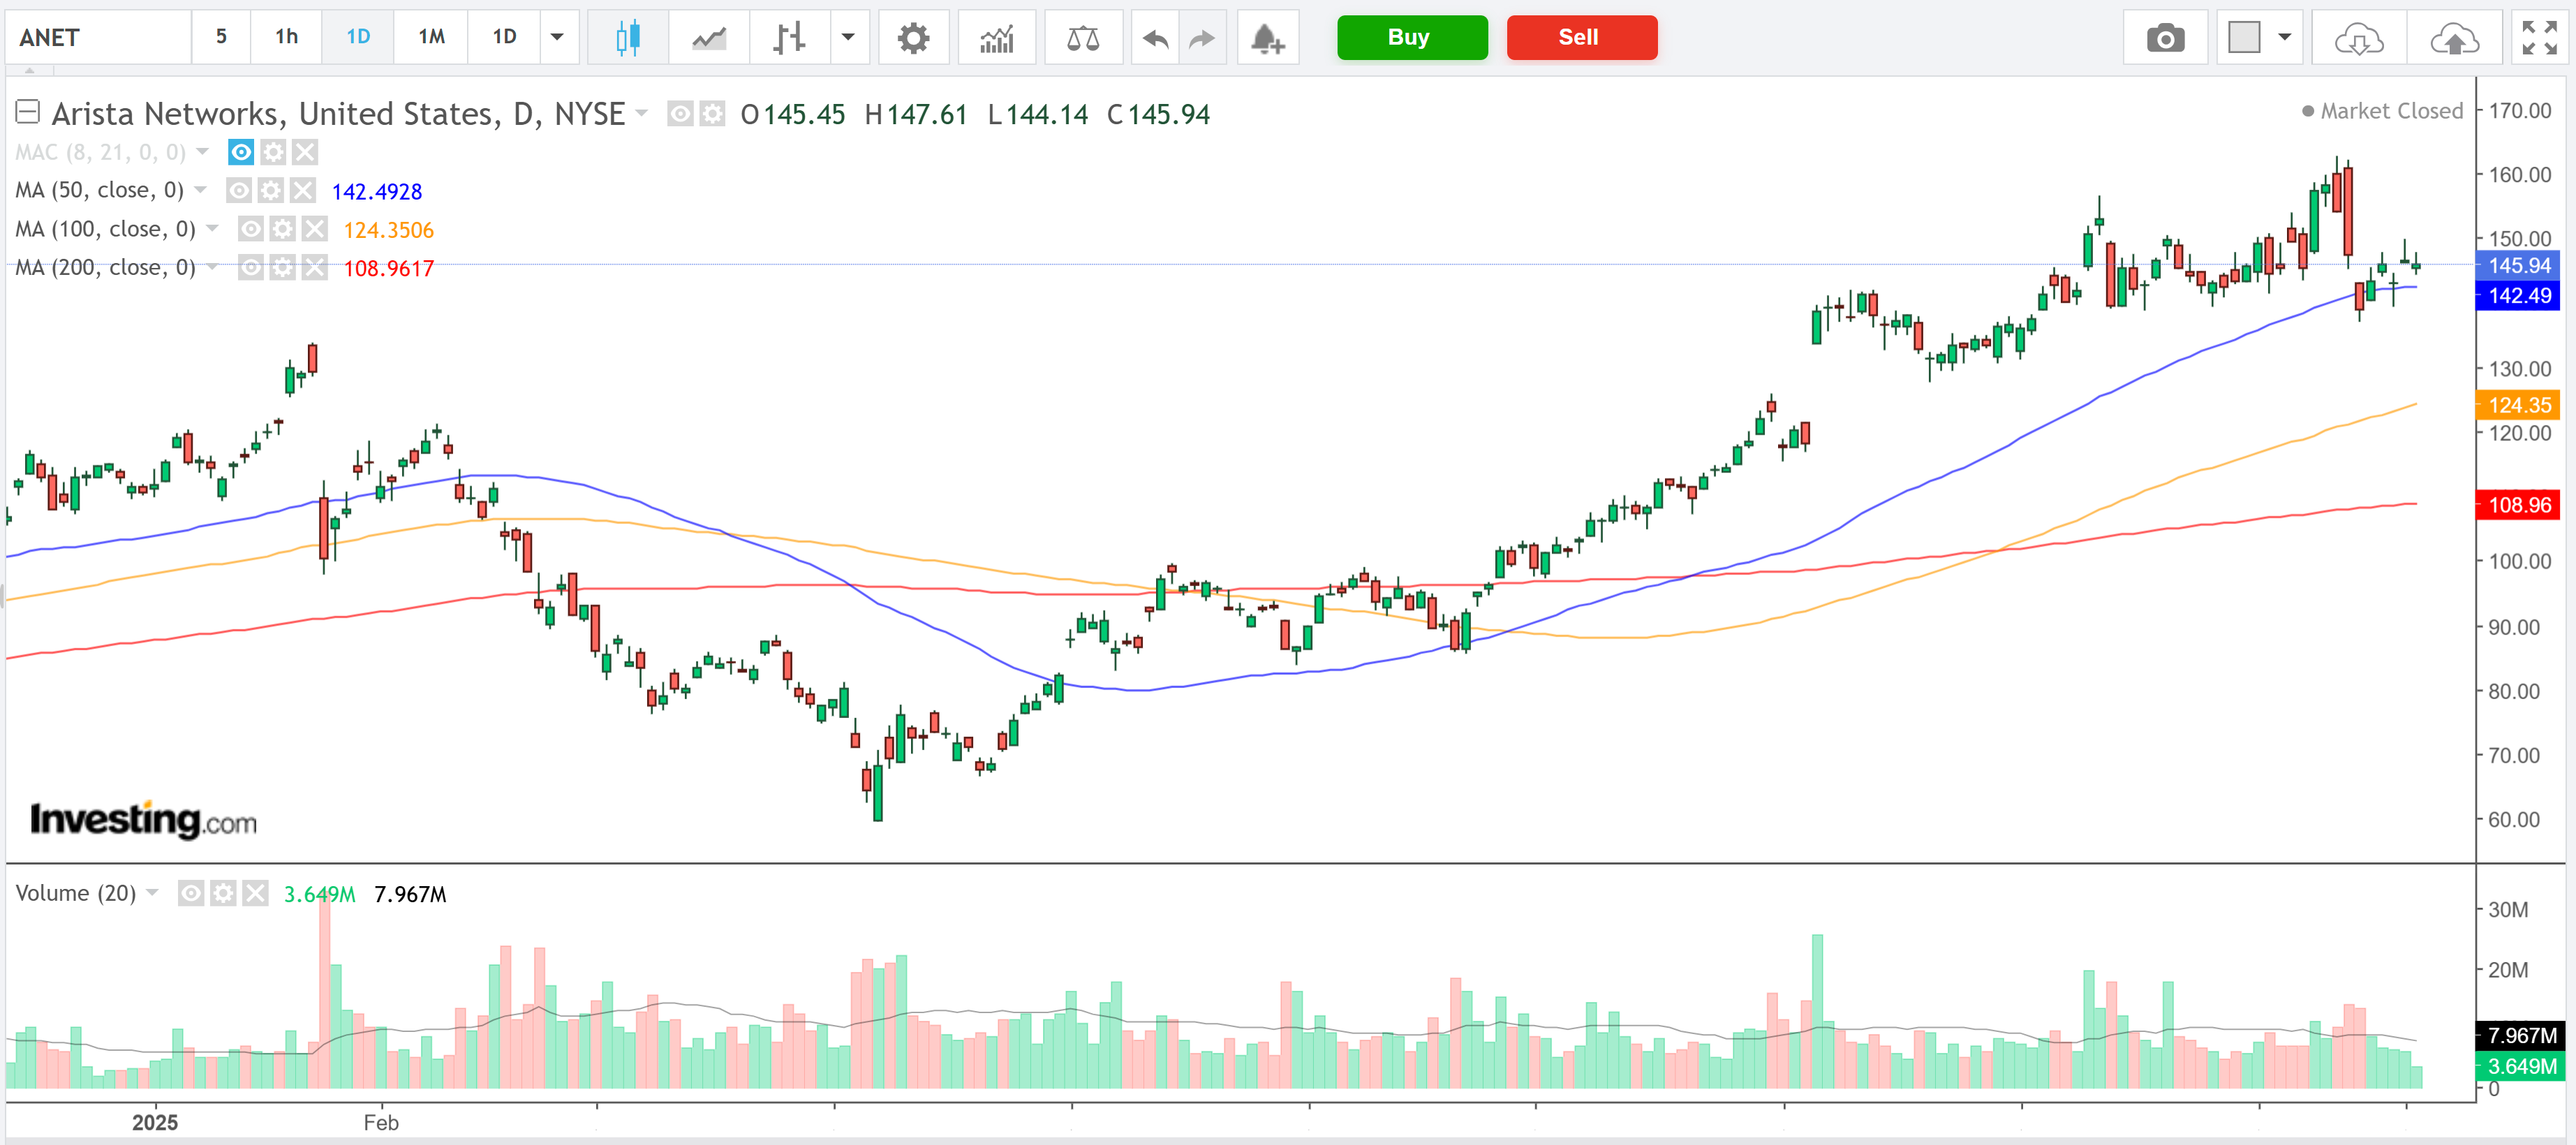The height and width of the screenshot is (1145, 2576).
Task: Click the undo arrow icon
Action: pyautogui.click(x=1155, y=38)
